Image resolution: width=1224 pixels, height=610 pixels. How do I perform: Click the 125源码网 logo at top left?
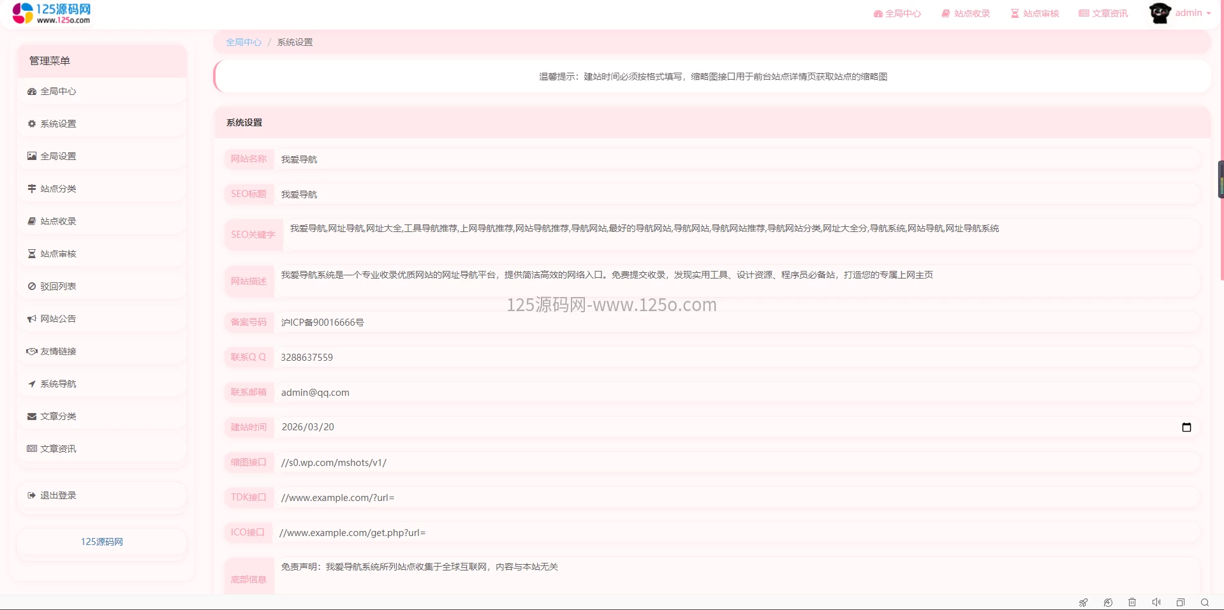point(51,13)
